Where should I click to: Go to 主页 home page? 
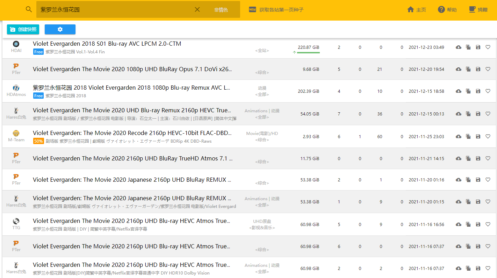tap(417, 10)
